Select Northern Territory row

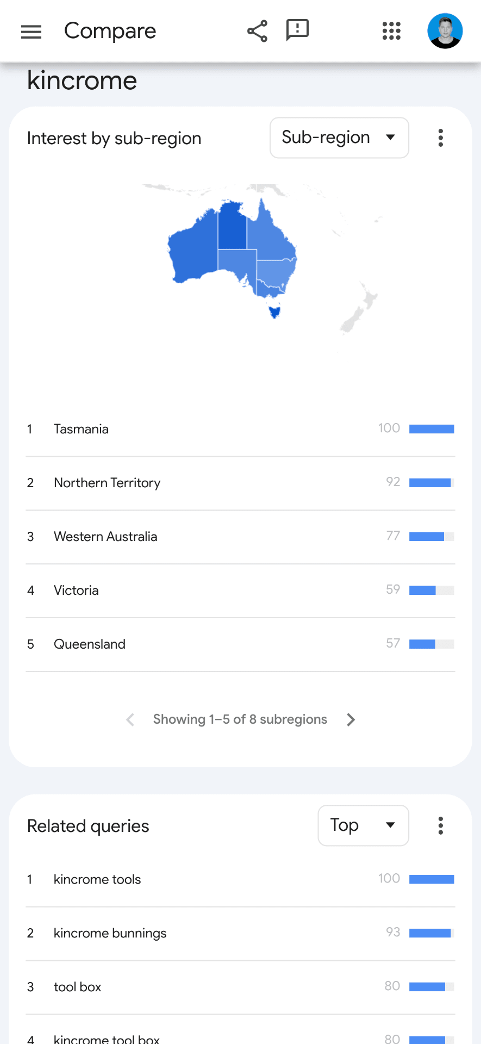[x=240, y=483]
